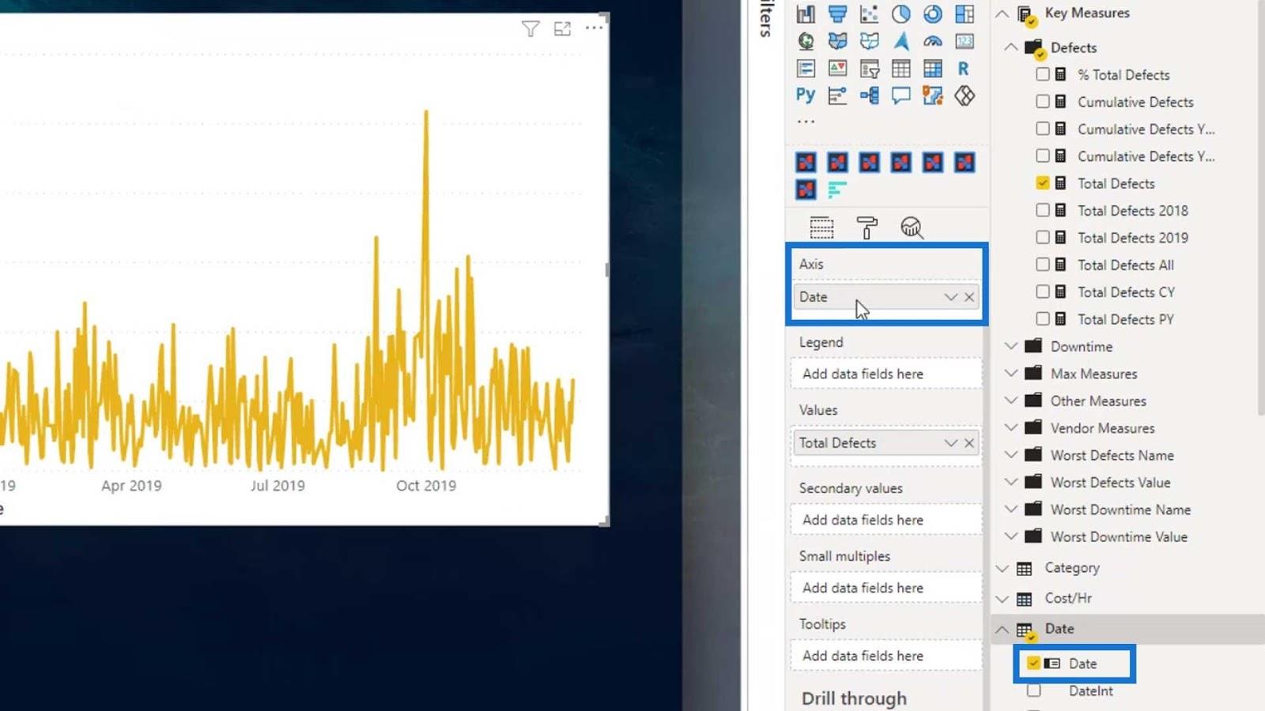Open the Date axis field dropdown

(950, 297)
